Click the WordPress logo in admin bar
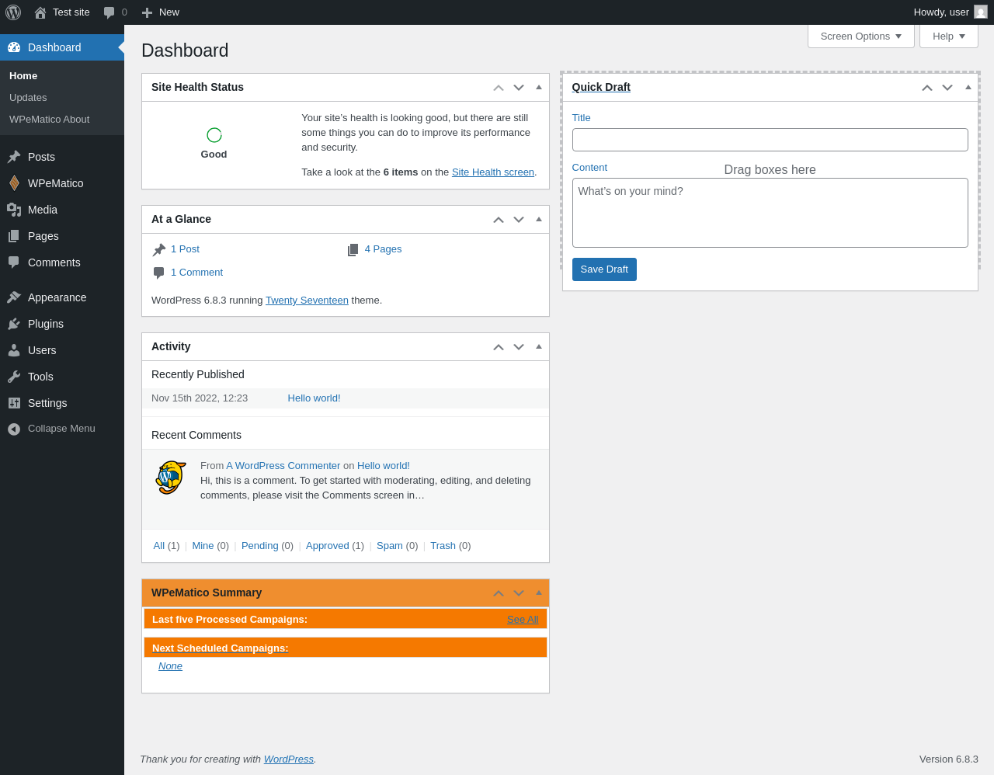 (13, 12)
